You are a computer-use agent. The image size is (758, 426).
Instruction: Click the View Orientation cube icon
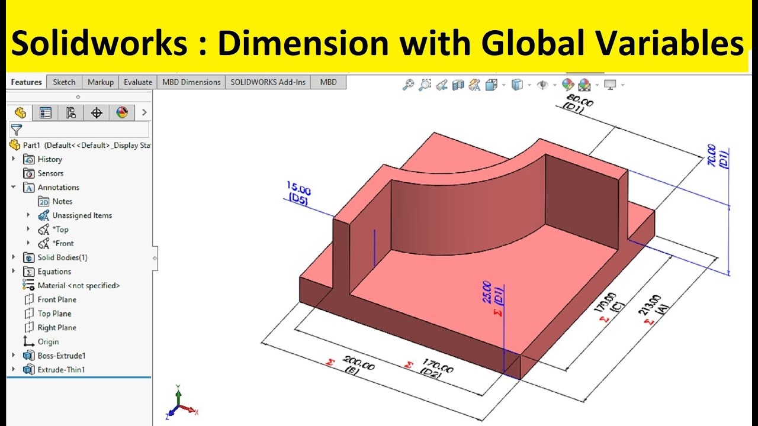pyautogui.click(x=492, y=85)
